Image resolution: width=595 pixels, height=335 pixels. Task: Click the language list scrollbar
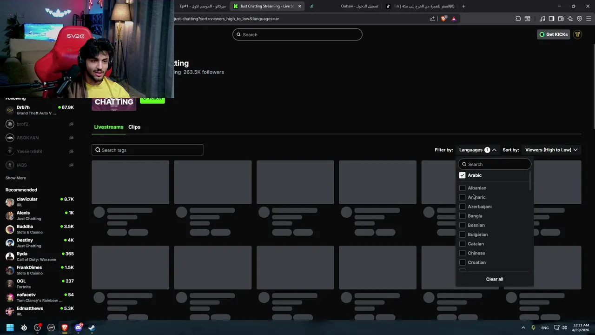(530, 181)
